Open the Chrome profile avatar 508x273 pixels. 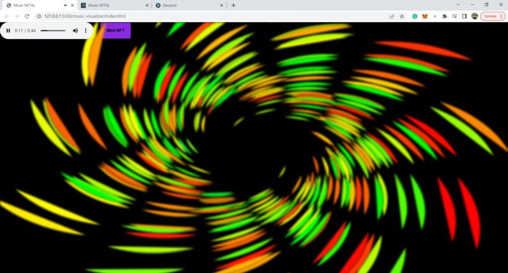475,16
